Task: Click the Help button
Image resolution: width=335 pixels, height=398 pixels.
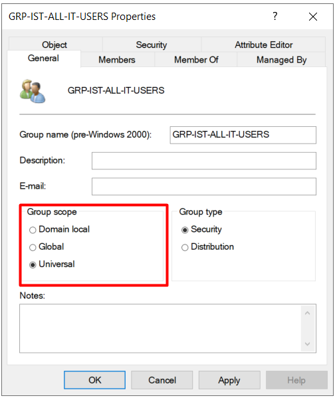Action: (x=296, y=380)
